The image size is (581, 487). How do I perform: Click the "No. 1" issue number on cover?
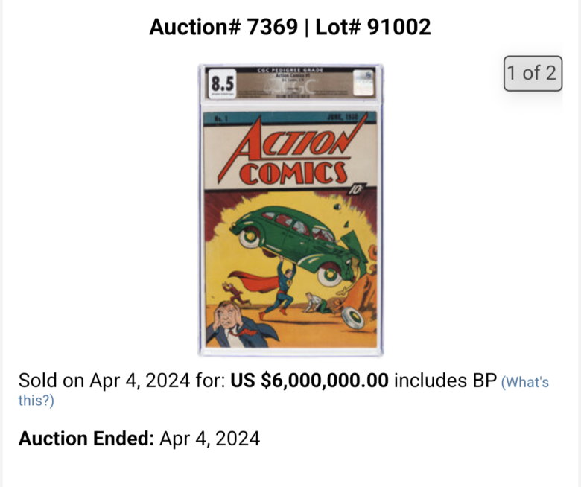[222, 119]
